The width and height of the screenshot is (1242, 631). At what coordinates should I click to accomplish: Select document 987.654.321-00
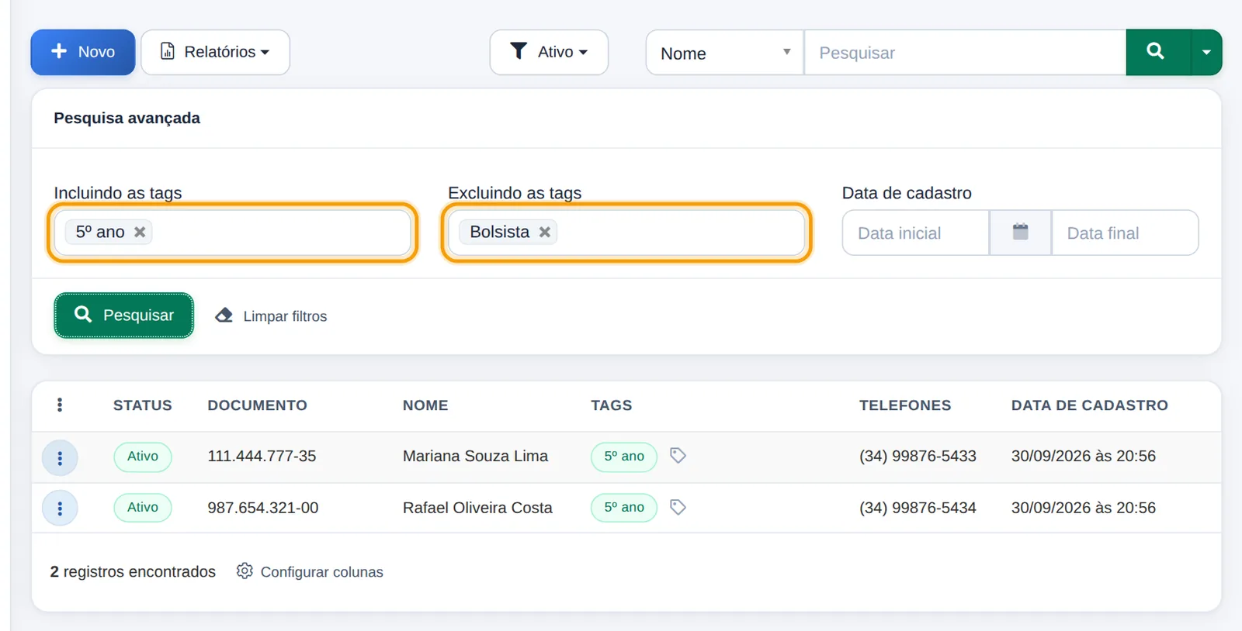[x=263, y=508]
